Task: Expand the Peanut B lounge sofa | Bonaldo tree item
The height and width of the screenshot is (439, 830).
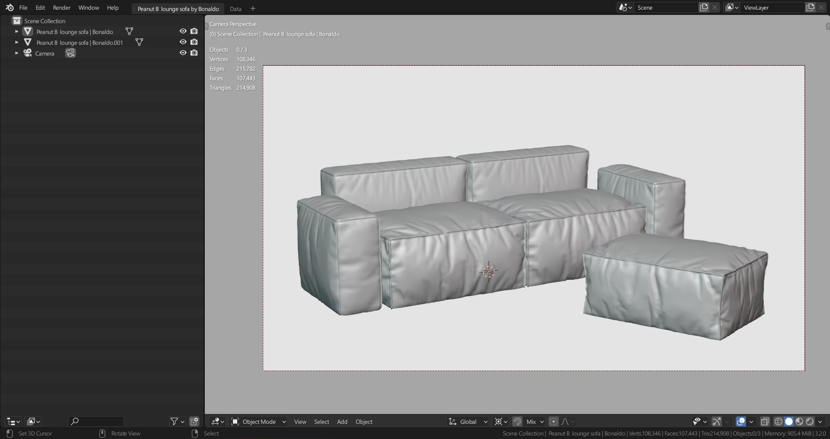Action: pyautogui.click(x=16, y=31)
